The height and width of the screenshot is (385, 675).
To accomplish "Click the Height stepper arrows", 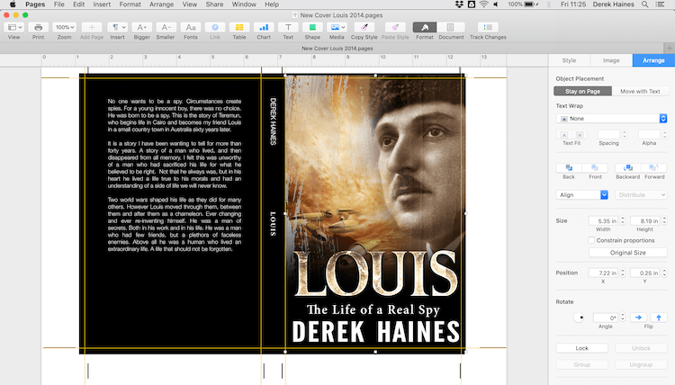I will click(x=664, y=220).
